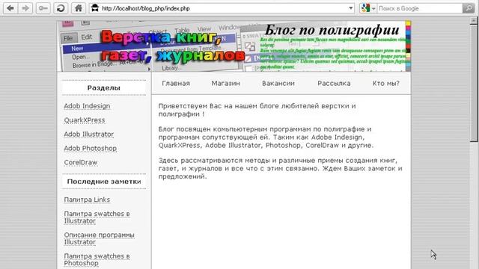The width and height of the screenshot is (479, 269).
Task: Open the Adob Indesign section link
Action: [x=87, y=106]
